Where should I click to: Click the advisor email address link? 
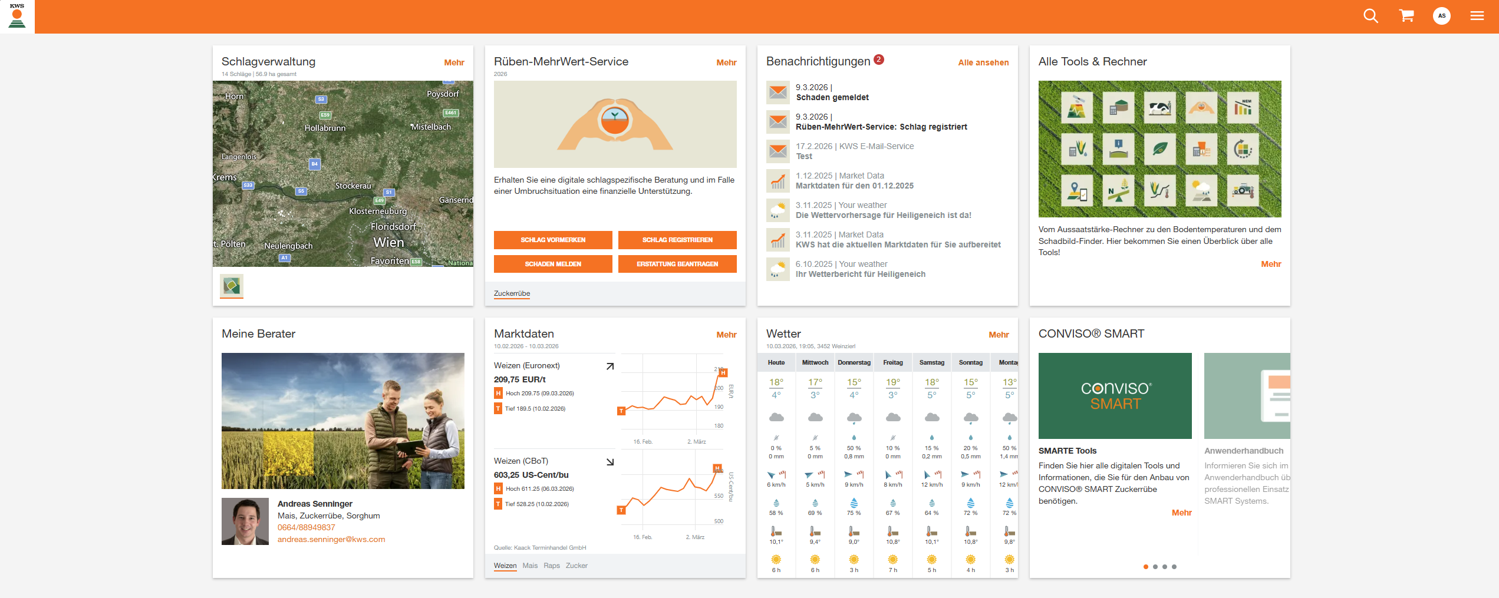coord(331,539)
